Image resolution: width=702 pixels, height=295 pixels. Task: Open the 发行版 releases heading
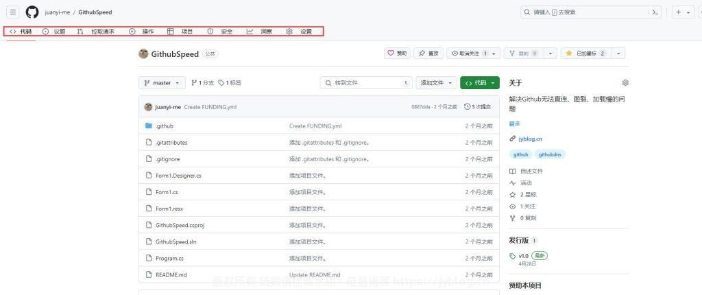click(519, 241)
